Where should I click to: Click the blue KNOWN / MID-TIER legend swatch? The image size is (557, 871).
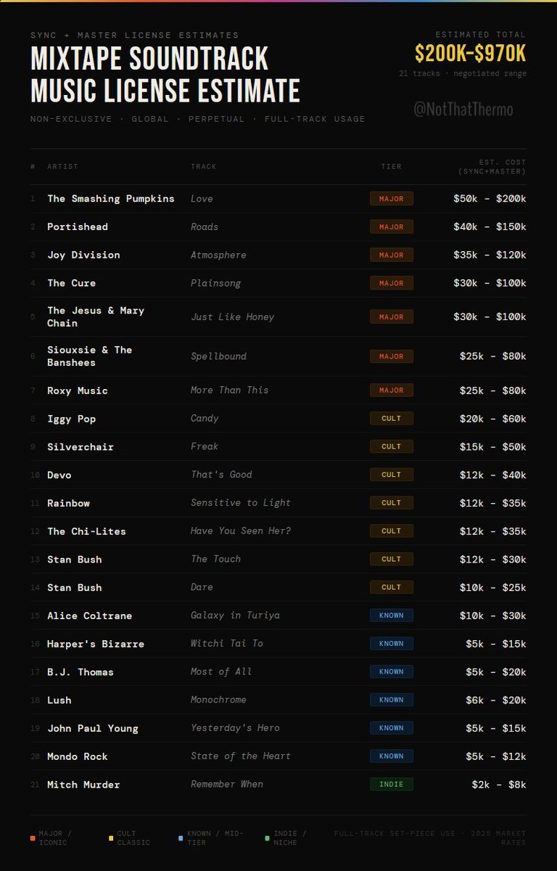click(181, 838)
